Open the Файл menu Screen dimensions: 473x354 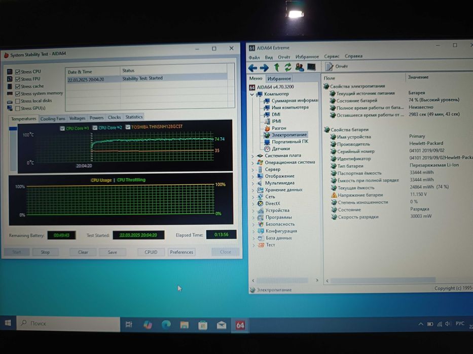pyautogui.click(x=254, y=58)
